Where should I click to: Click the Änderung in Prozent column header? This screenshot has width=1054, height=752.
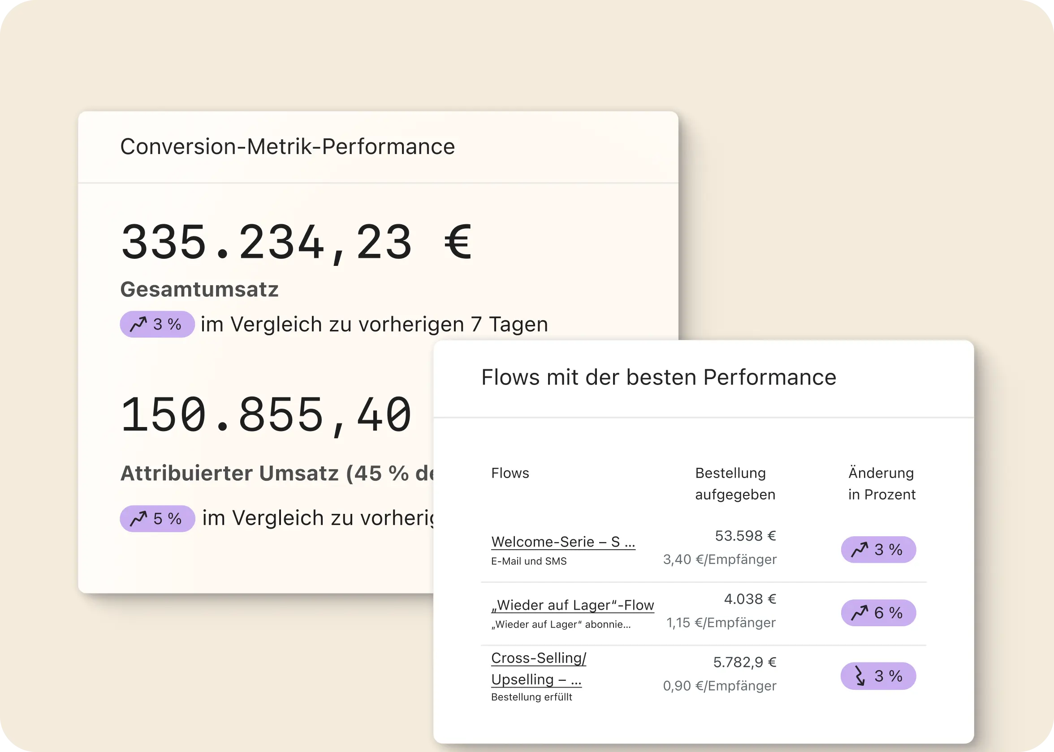[x=881, y=483]
